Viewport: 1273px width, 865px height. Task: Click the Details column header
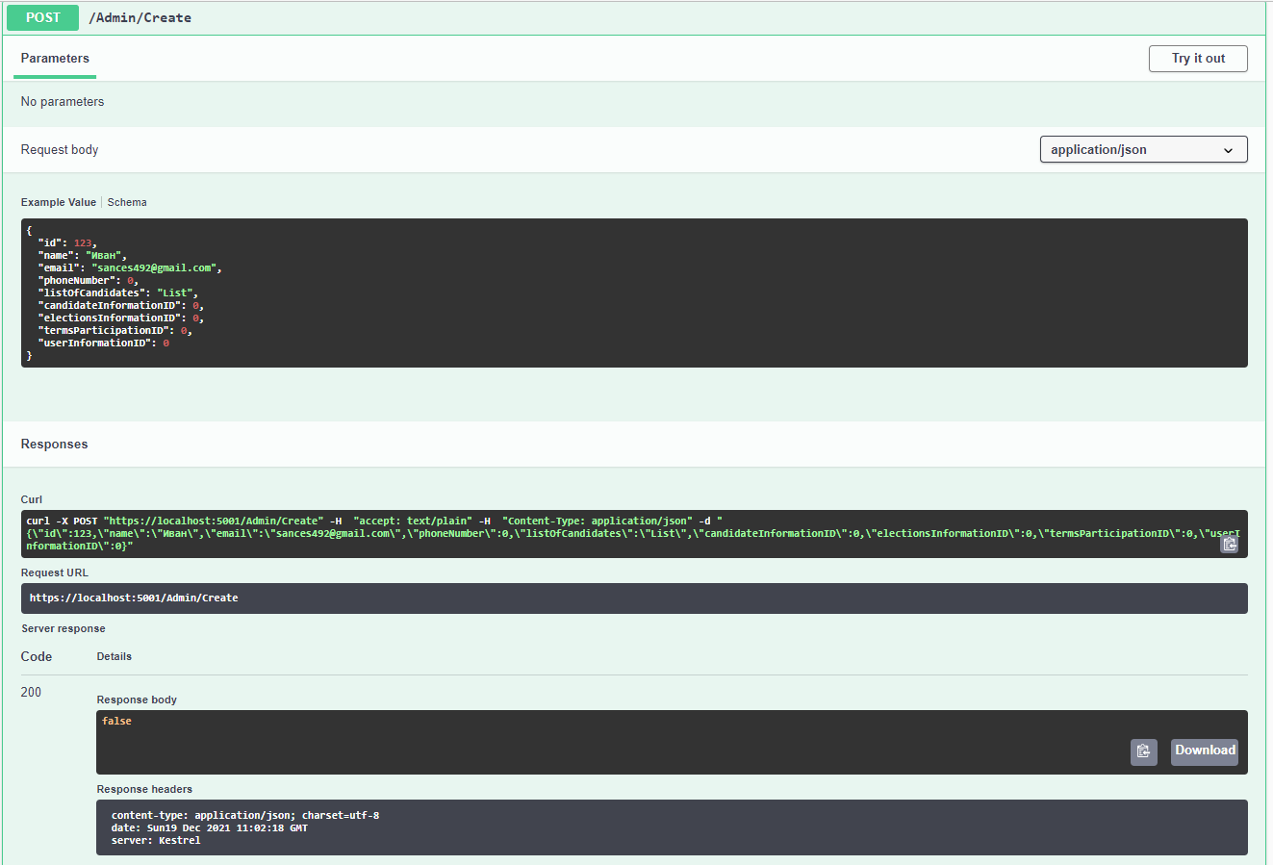pos(115,656)
